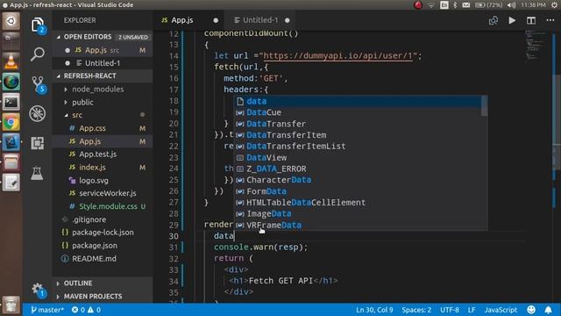Open the More Actions ellipsis menu
Screen dimensions: 561x316
coord(550,20)
